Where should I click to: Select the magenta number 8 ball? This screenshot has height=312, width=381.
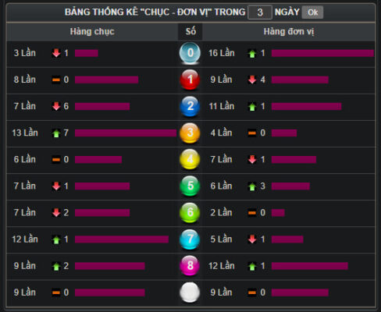pyautogui.click(x=190, y=266)
